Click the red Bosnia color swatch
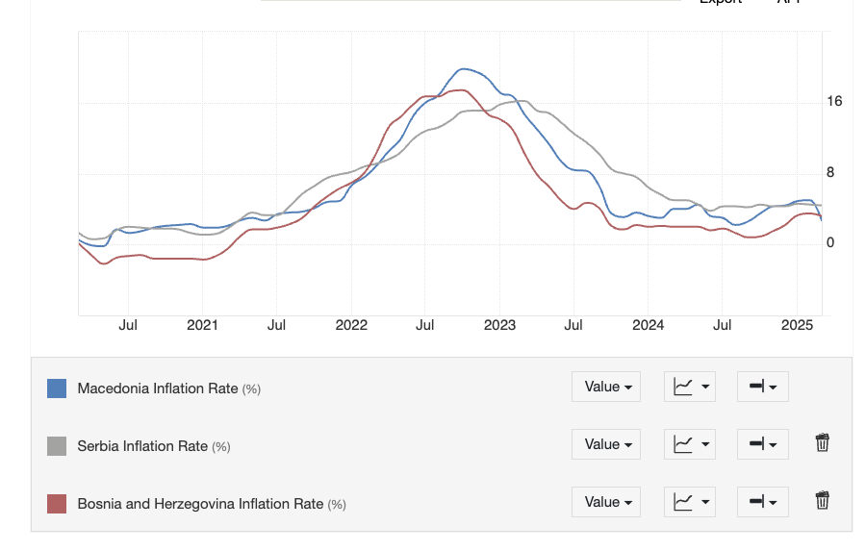Screen dimensions: 866x551 57,504
